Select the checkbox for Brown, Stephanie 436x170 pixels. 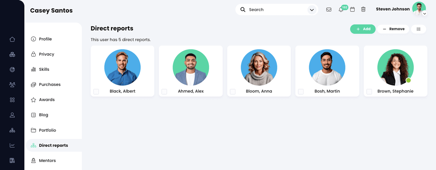pos(369,92)
